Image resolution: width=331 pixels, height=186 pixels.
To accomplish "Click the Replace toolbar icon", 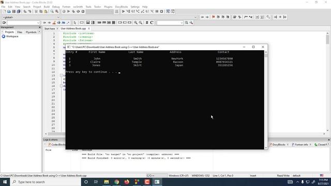I will coord(57,11).
